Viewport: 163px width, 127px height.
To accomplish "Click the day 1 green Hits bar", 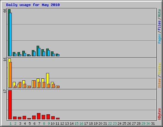I will 9,33.
